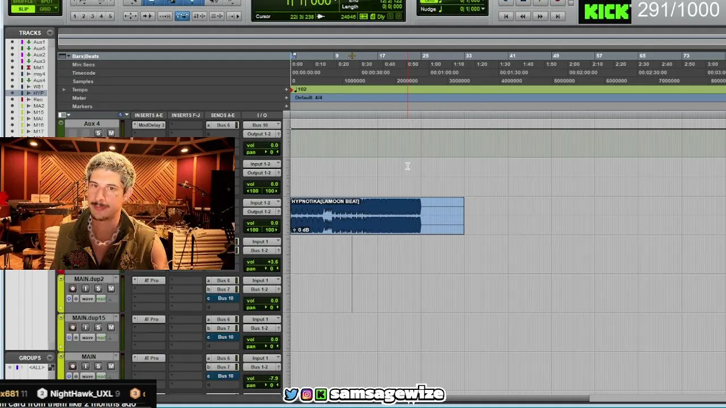The width and height of the screenshot is (726, 408).
Task: Select the HYP track in the Tracks list
Action: click(38, 93)
